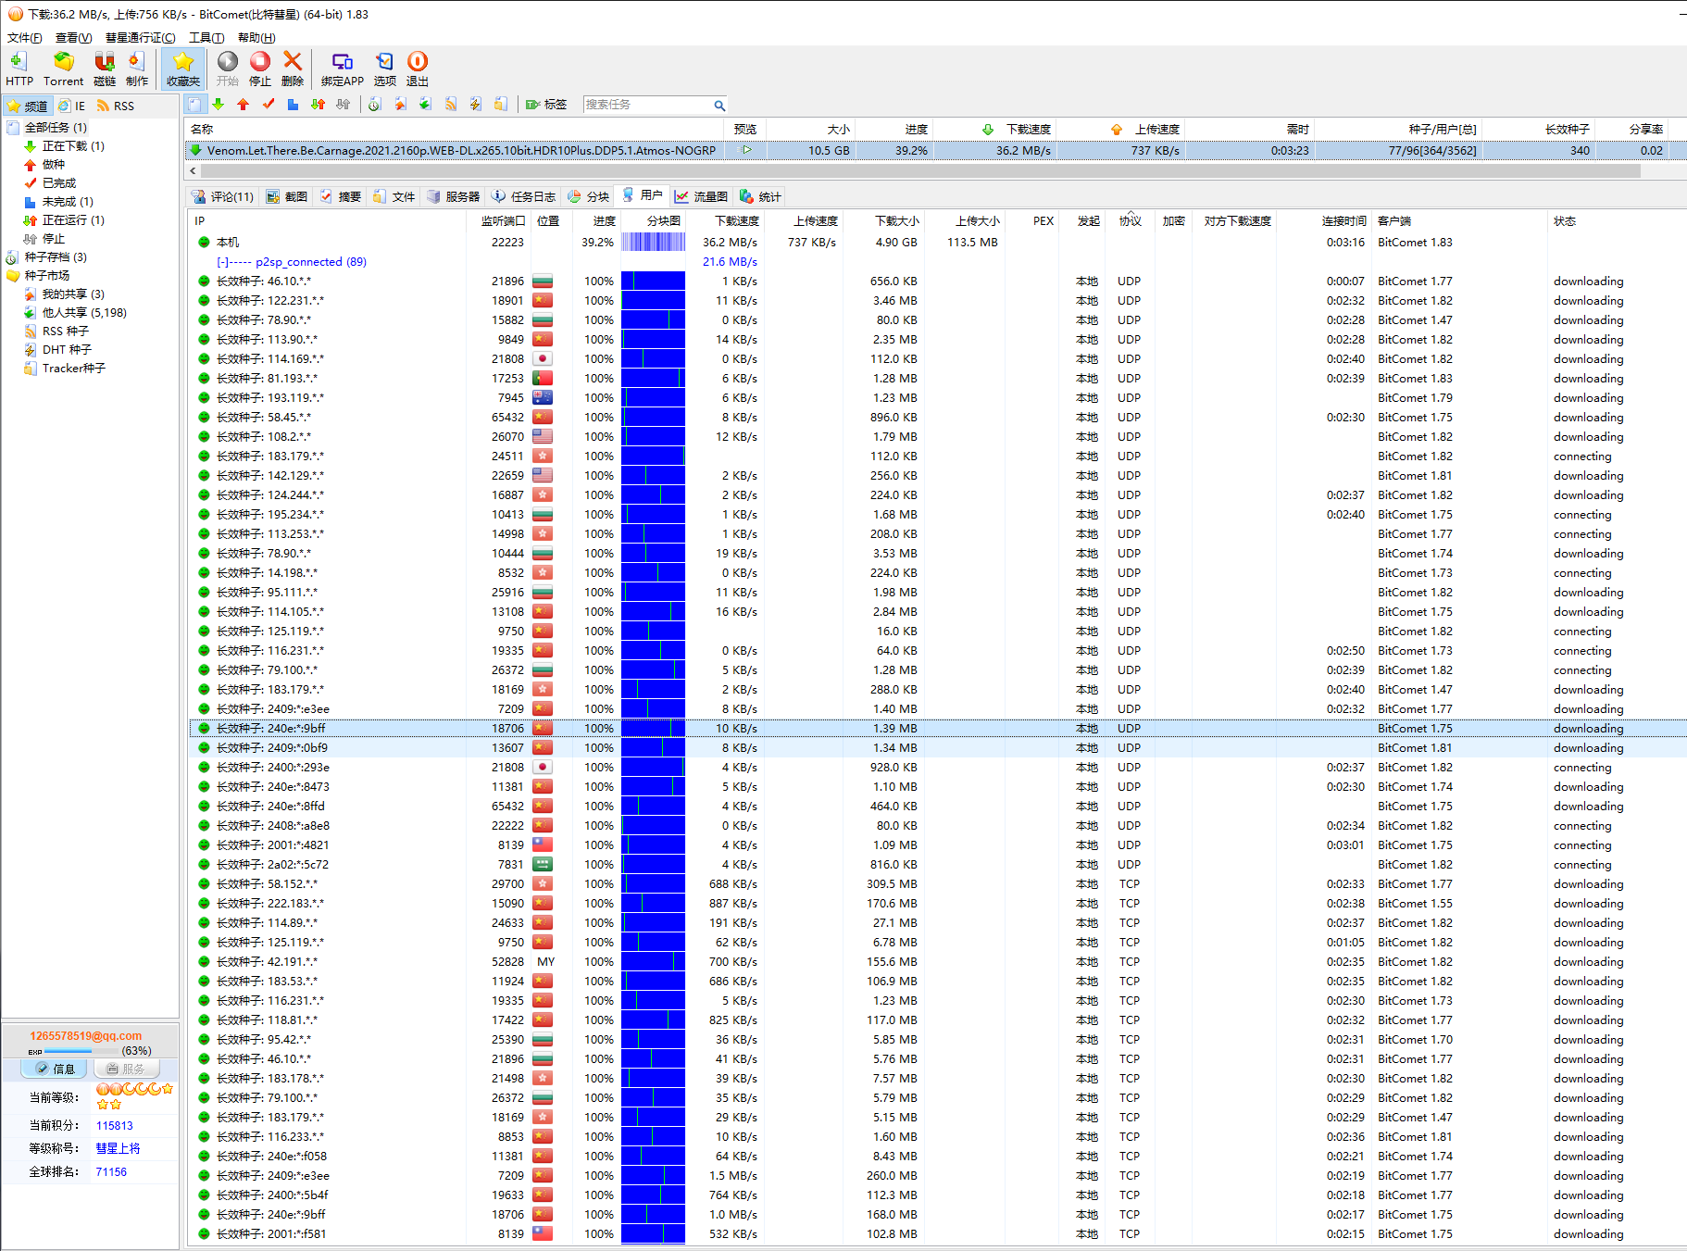
Task: Click the 标签 tags button
Action: pyautogui.click(x=546, y=105)
